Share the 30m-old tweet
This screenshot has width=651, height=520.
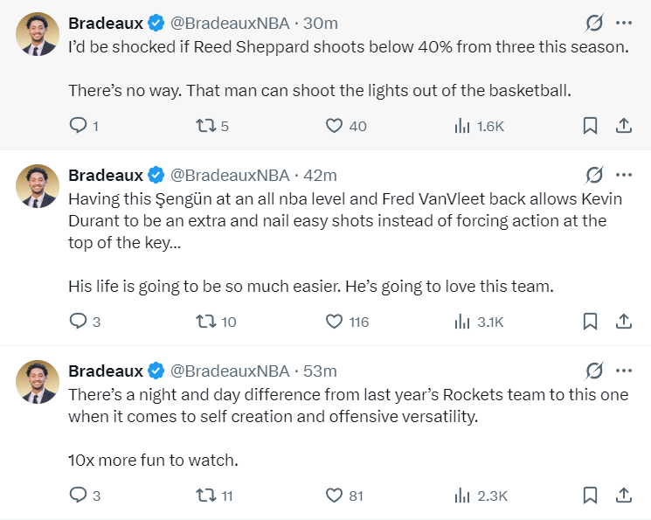pos(624,126)
